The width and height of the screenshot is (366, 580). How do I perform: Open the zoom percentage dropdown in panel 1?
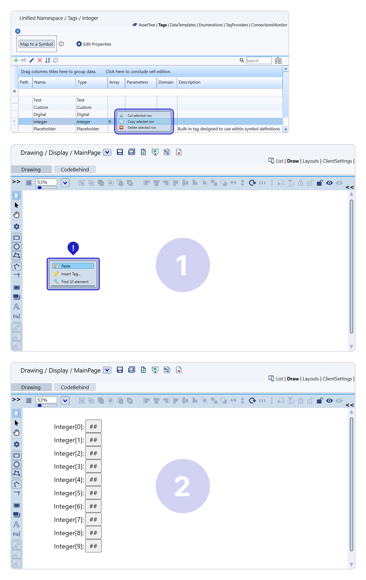pyautogui.click(x=65, y=183)
